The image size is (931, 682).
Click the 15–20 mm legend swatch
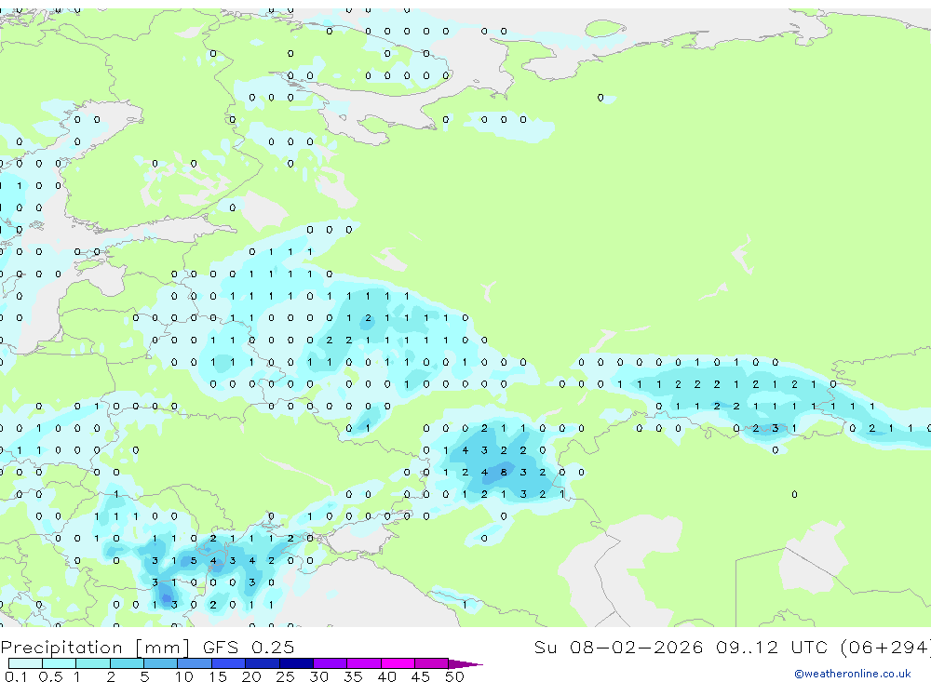tap(228, 663)
